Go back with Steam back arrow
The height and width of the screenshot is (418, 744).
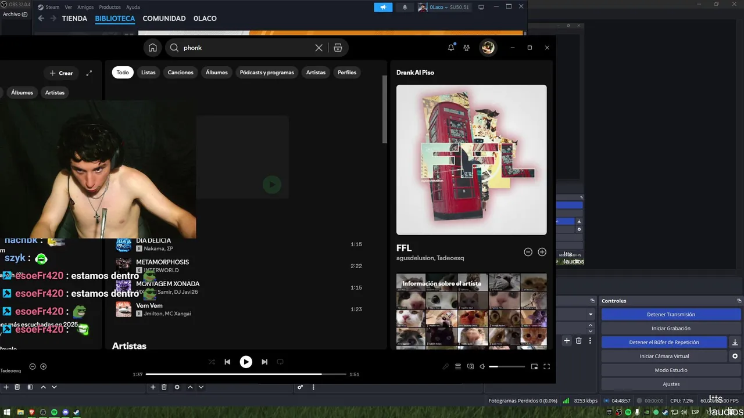[41, 19]
